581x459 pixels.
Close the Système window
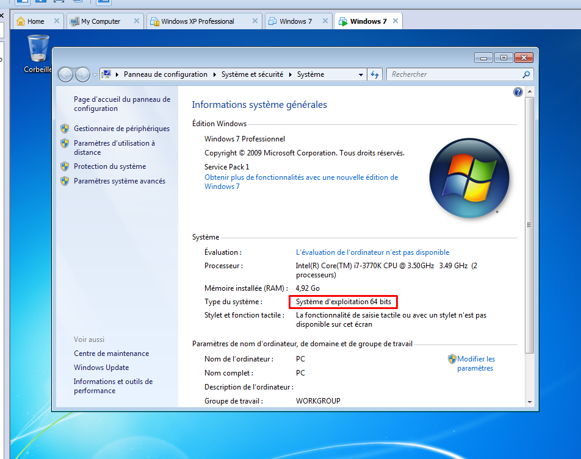(524, 58)
